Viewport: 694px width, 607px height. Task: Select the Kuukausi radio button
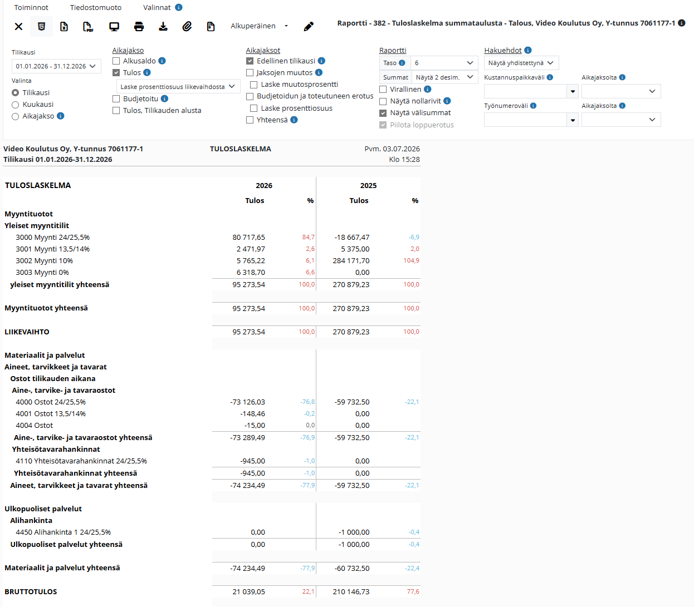(16, 105)
